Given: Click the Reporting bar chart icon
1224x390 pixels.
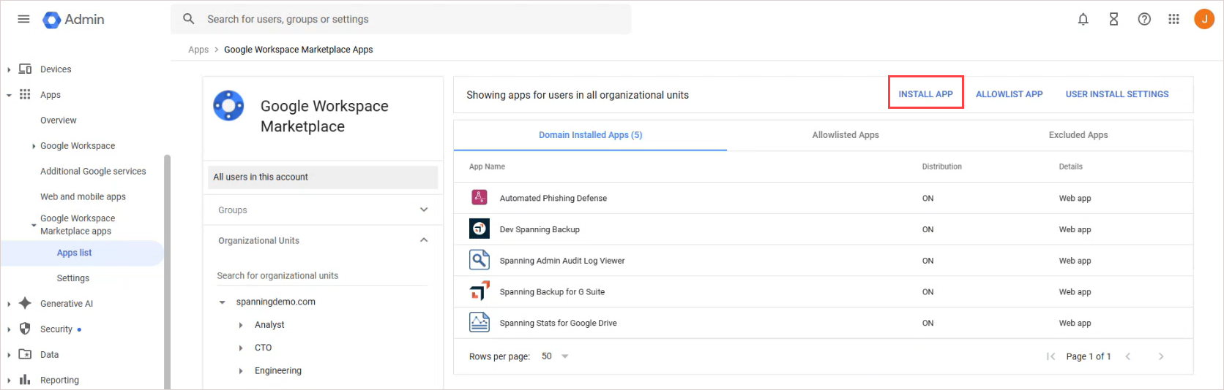Looking at the screenshot, I should coord(25,380).
